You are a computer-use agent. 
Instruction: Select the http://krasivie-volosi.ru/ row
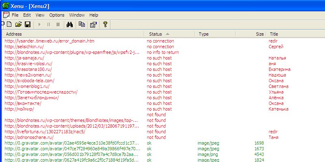[164, 64]
